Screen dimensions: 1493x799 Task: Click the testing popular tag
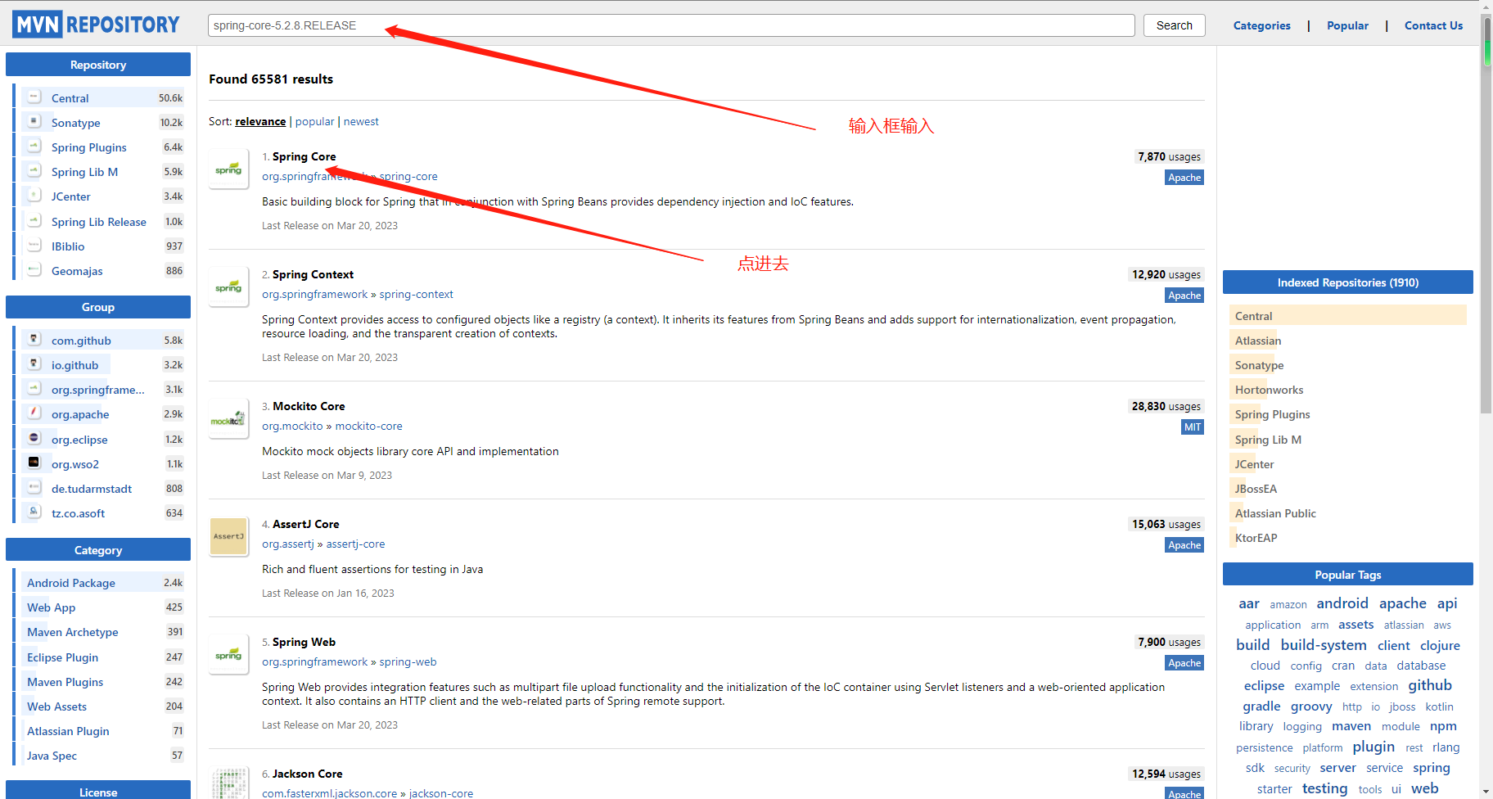pos(1324,788)
